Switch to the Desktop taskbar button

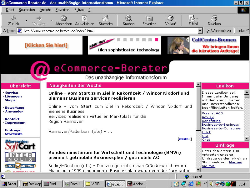pyautogui.click(x=32, y=184)
